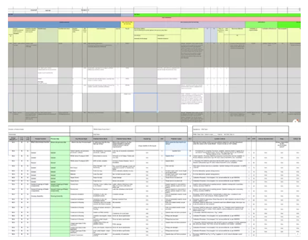Viewport: 308px width, 240px height.
Task: Click the Process Function column header
Action: click(x=40, y=139)
